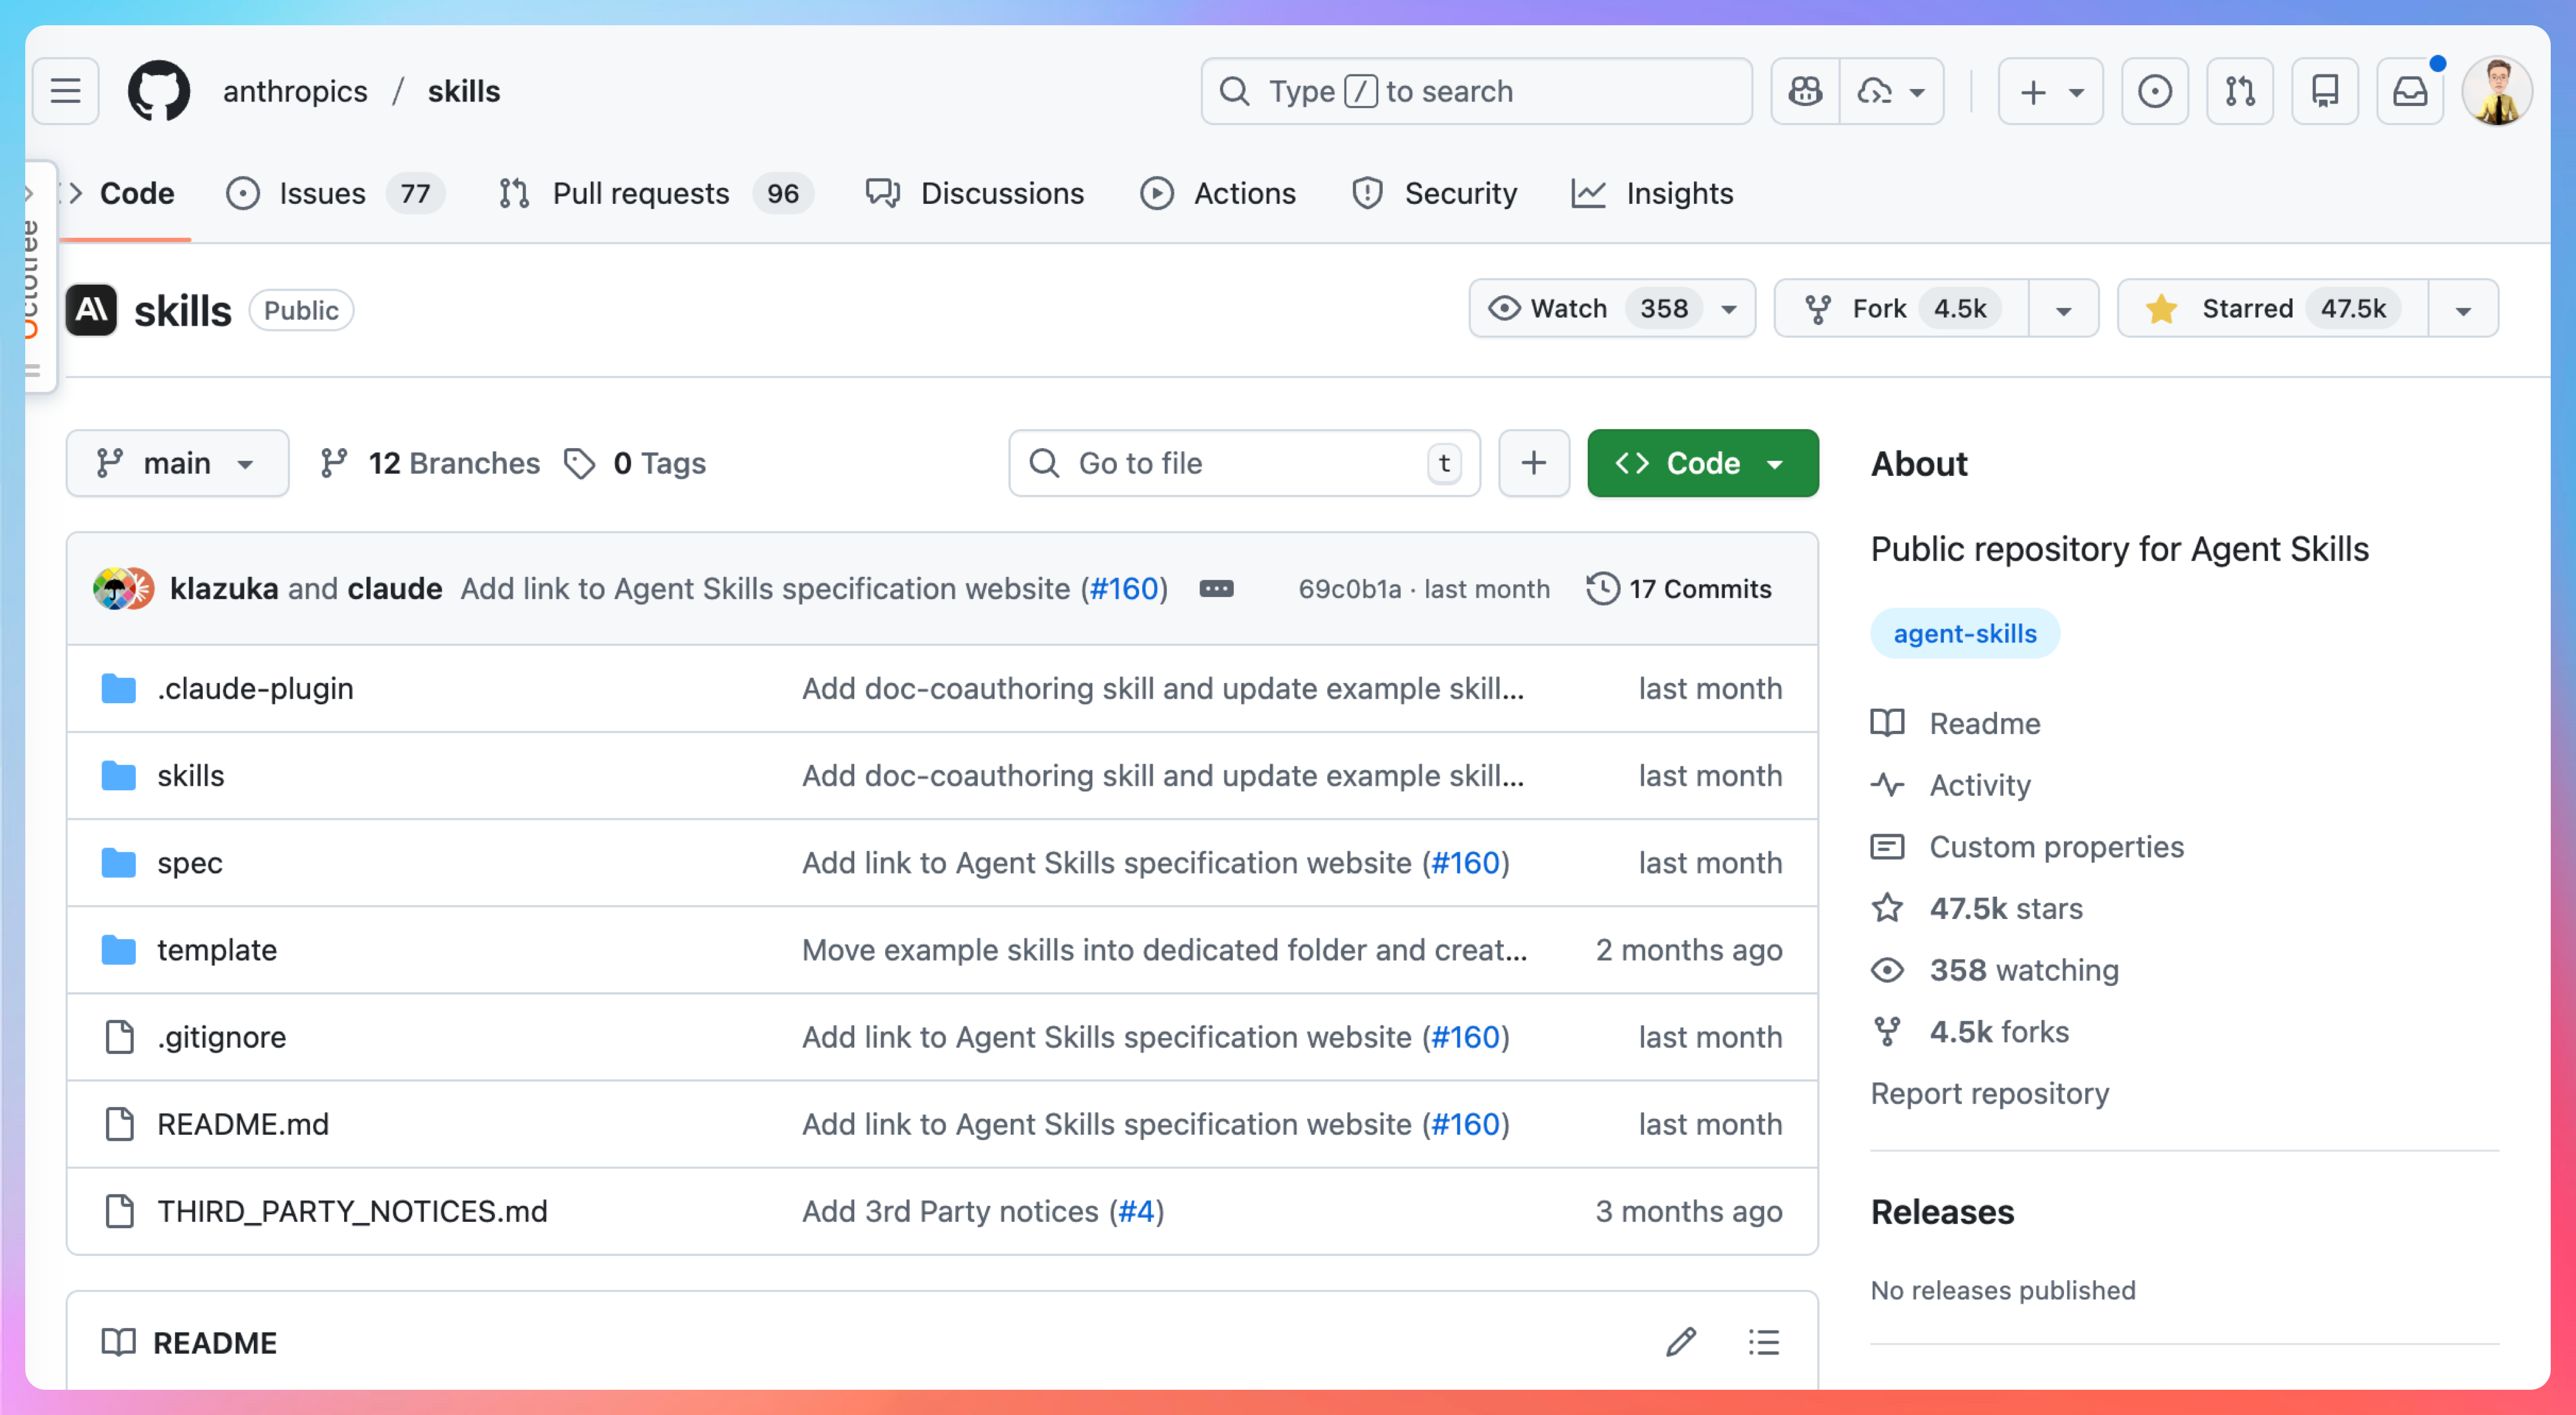
Task: Expand the commit message ellipsis
Action: coord(1217,589)
